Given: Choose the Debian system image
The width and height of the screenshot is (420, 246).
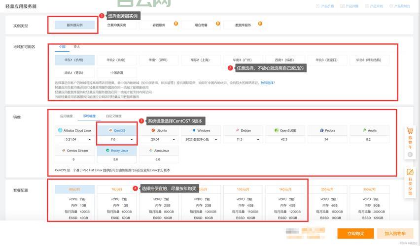Looking at the screenshot, I should pyautogui.click(x=243, y=130).
